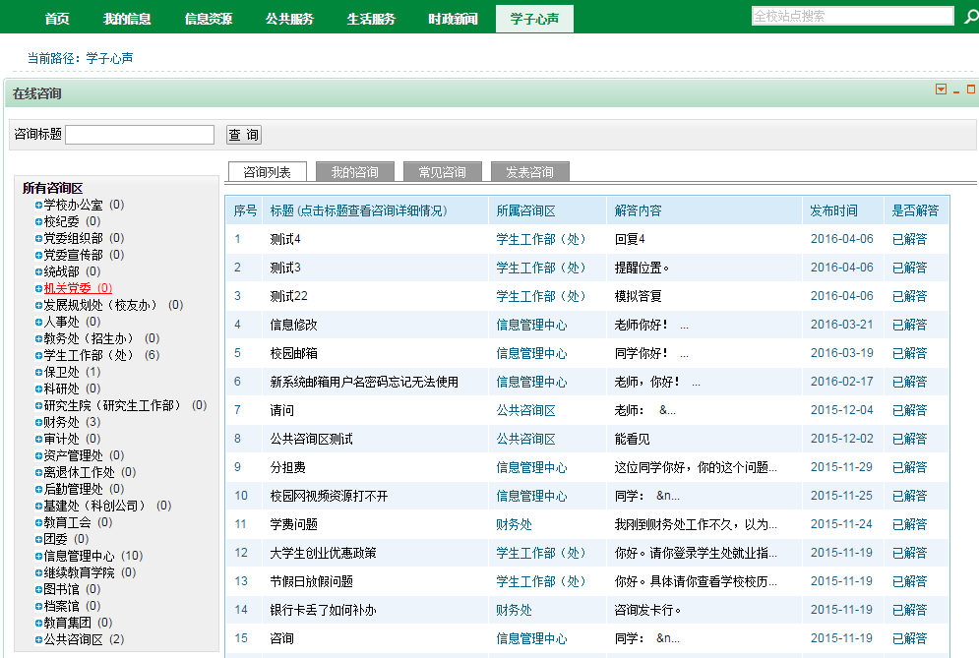979x658 pixels.
Task: Open the 时政新闻 navigation menu
Action: coord(453,19)
